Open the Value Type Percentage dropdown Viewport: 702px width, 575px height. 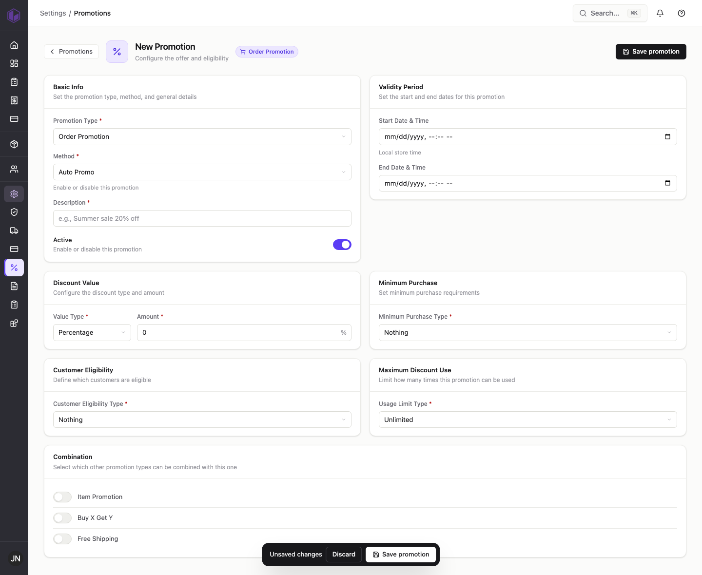tap(92, 332)
